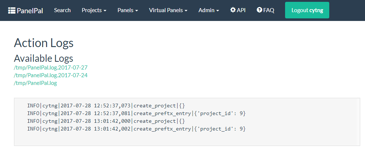Open the PanelPal.log.2017-07-27 log file
This screenshot has width=365, height=150.
click(51, 68)
